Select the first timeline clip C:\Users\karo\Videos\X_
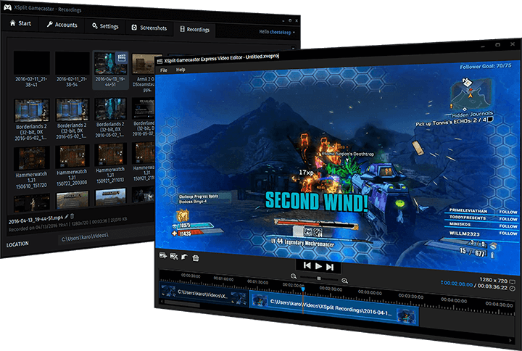 click(204, 293)
